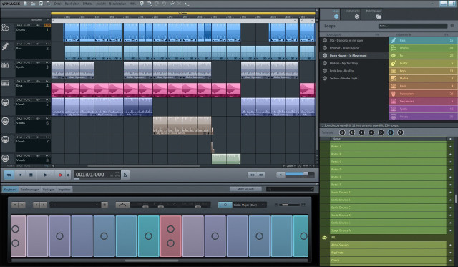Stop playback with the Stop button
458x267 pixels.
point(31,175)
